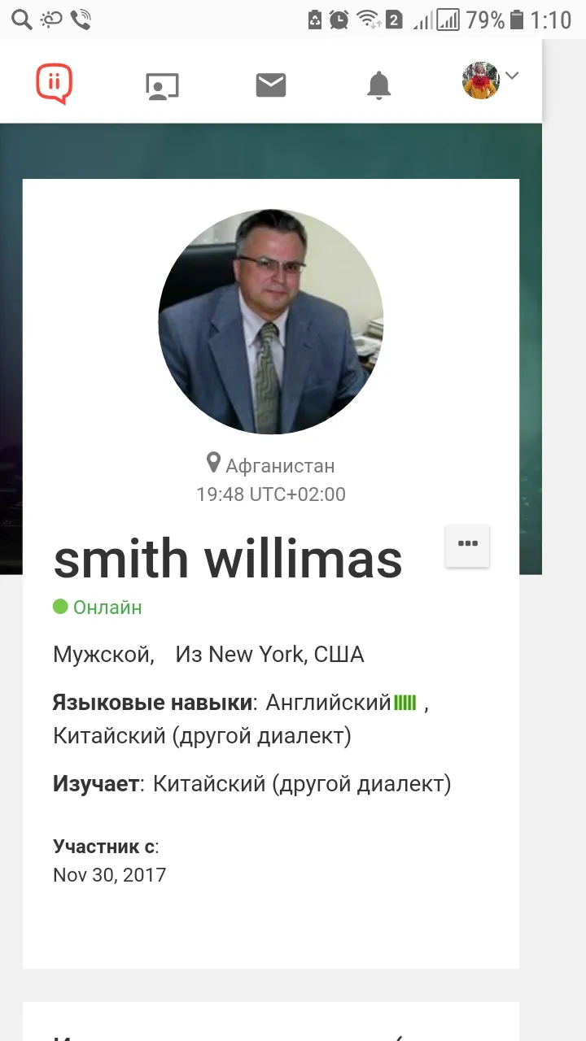This screenshot has height=1041, width=586.
Task: Tap the phone call status icon
Action: point(81,20)
